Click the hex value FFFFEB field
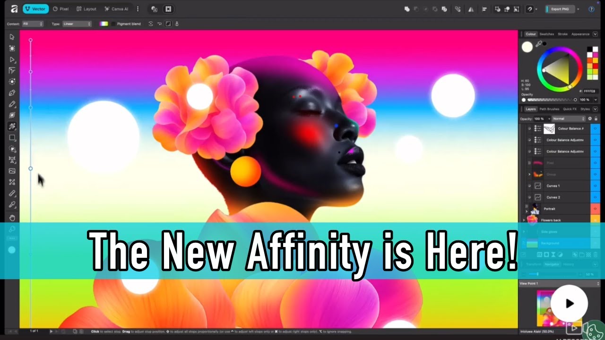The image size is (605, 340). (x=589, y=91)
